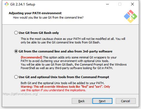
Task: Click the greyed-out maximize window icon
Action: pyautogui.click(x=120, y=4)
